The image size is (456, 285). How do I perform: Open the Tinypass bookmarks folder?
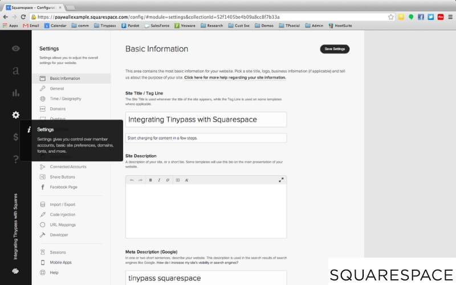click(x=105, y=26)
